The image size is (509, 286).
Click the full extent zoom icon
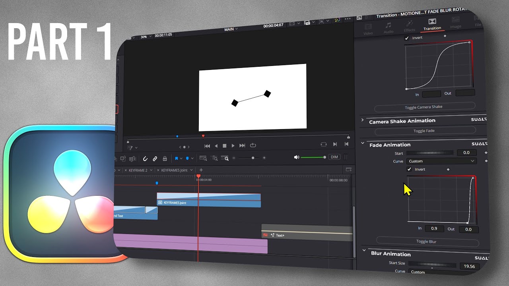203,158
